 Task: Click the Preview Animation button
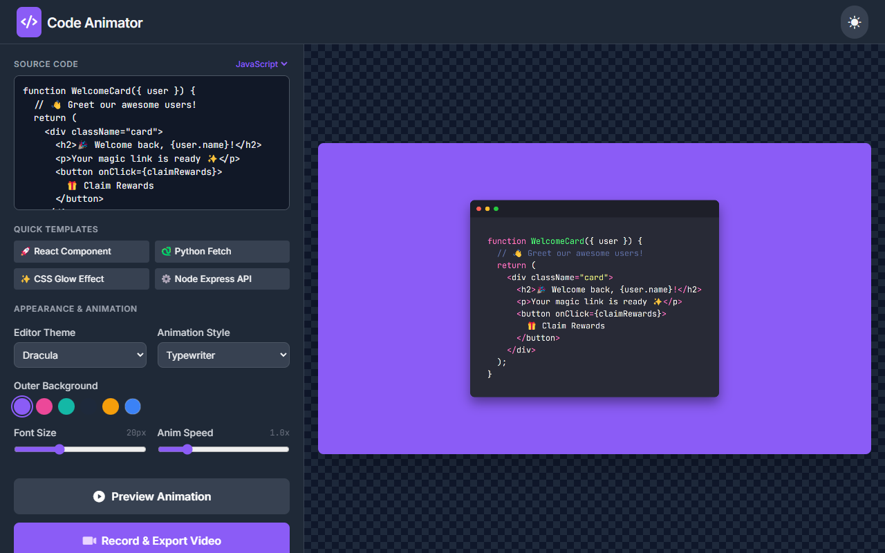(151, 496)
